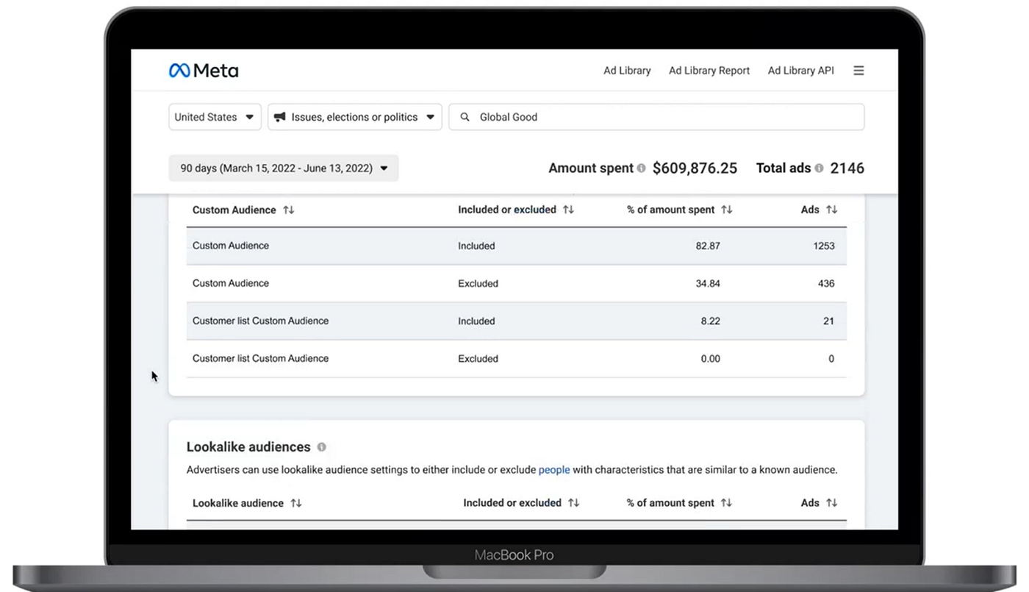The image size is (1029, 592).
Task: Click the 34.84 percent value
Action: point(708,283)
